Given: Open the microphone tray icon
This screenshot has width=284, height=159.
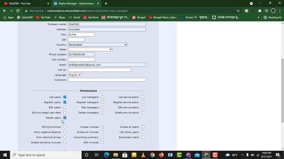Looking at the screenshot, I should coord(247,155).
